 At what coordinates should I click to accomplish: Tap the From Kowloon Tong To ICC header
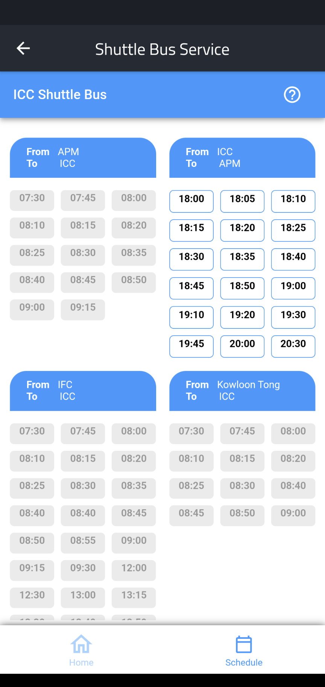pos(242,391)
